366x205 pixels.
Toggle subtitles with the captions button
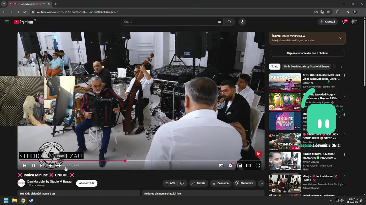221,165
